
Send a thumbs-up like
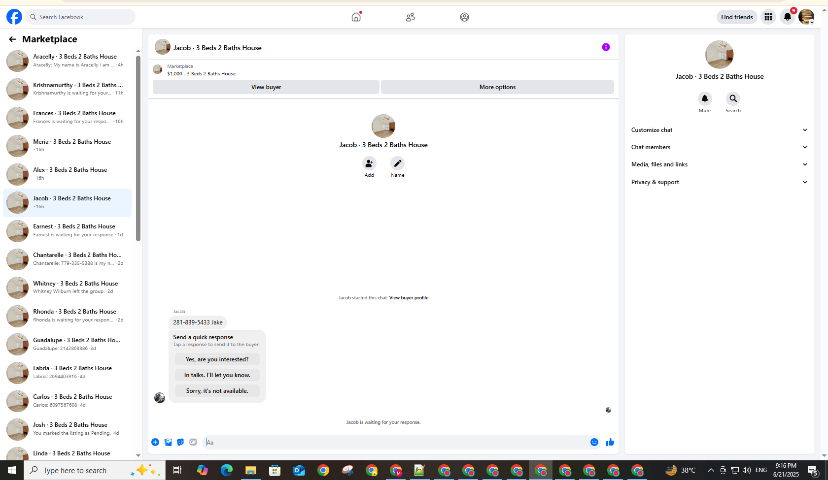pyautogui.click(x=610, y=442)
